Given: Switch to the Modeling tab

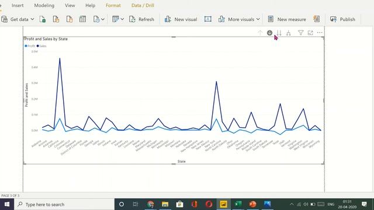Looking at the screenshot, I should (x=44, y=5).
